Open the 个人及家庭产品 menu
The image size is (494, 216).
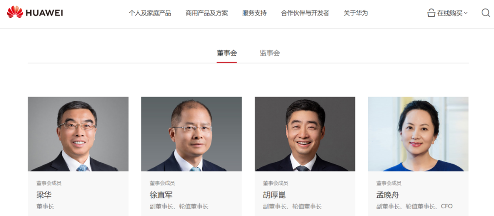pos(150,13)
